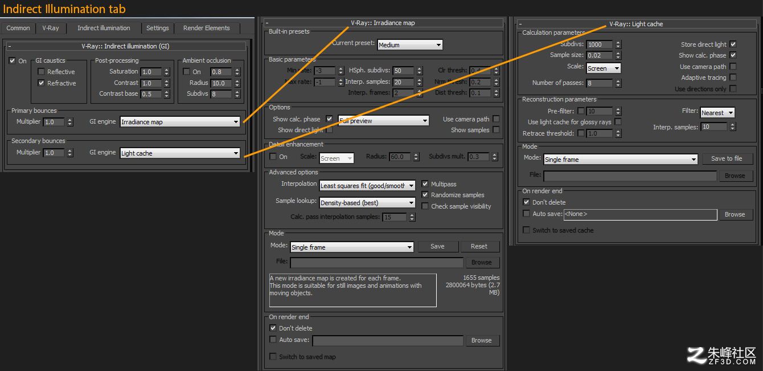Switch to the Common tab

18,28
